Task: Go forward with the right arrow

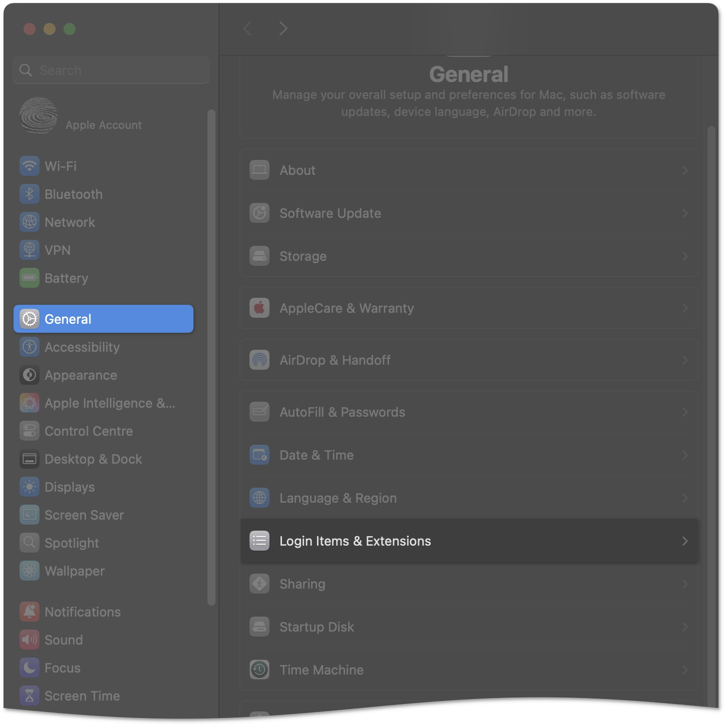Action: pyautogui.click(x=283, y=28)
